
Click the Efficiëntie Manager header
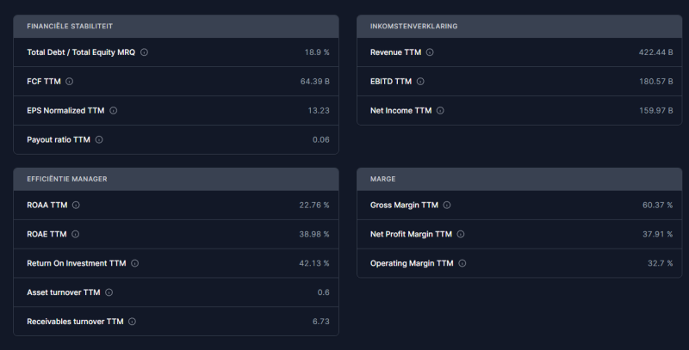[x=177, y=179]
